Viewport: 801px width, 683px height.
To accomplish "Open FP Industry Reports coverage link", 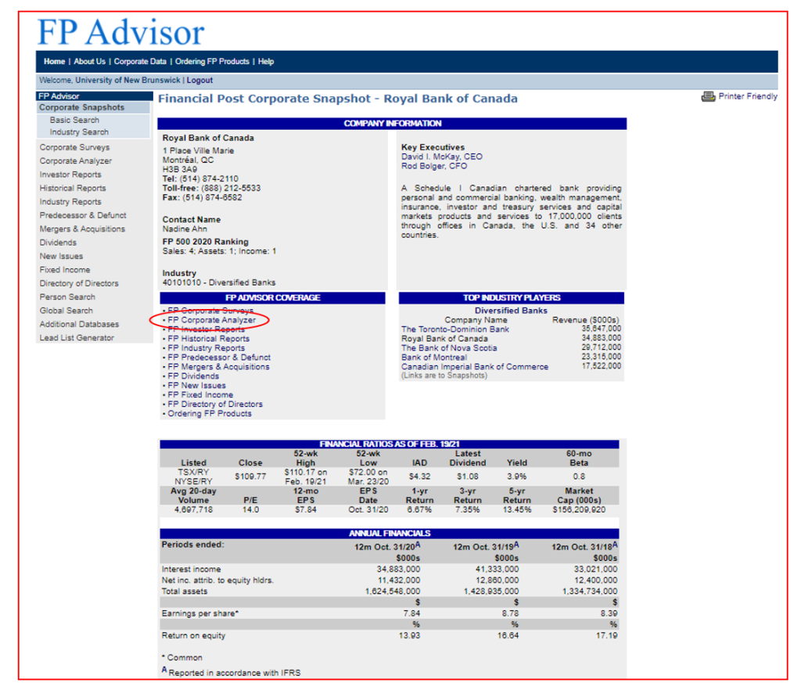I will click(x=207, y=348).
